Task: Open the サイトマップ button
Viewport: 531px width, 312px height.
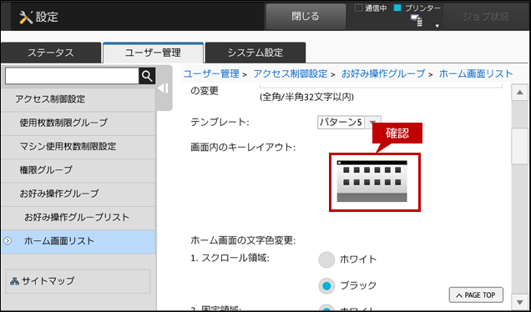Action: (78, 281)
